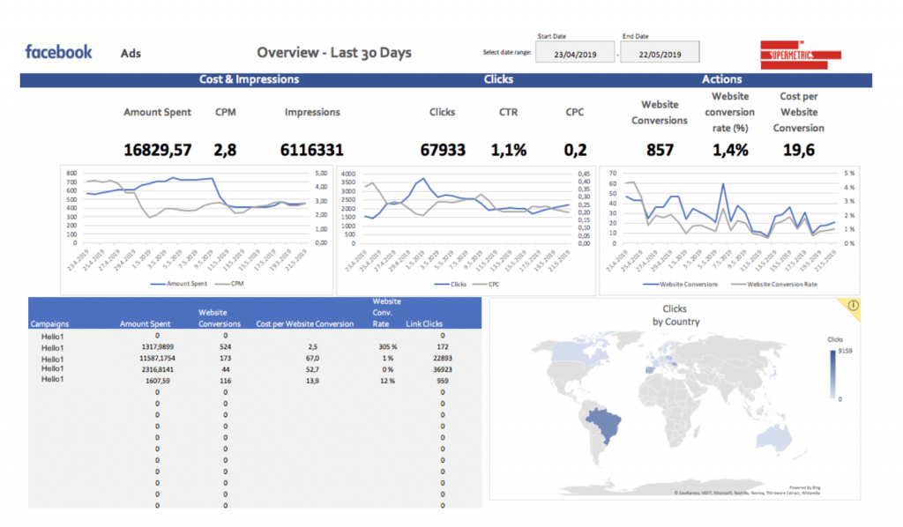This screenshot has width=903, height=527.
Task: Select the amount cell 2316,8141
Action: (x=157, y=369)
